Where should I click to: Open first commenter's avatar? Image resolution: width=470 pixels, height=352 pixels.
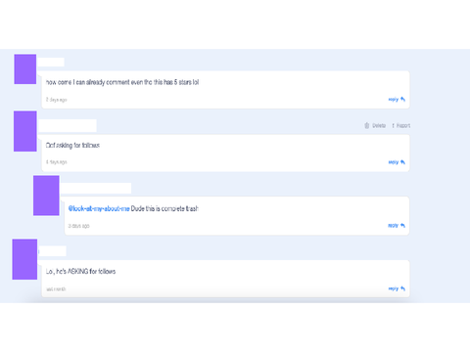click(25, 69)
